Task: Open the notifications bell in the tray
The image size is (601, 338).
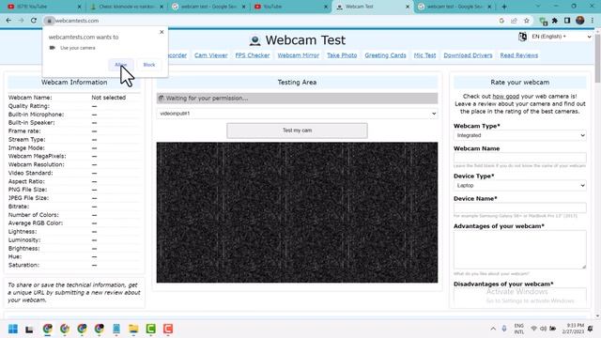Action: pos(591,329)
